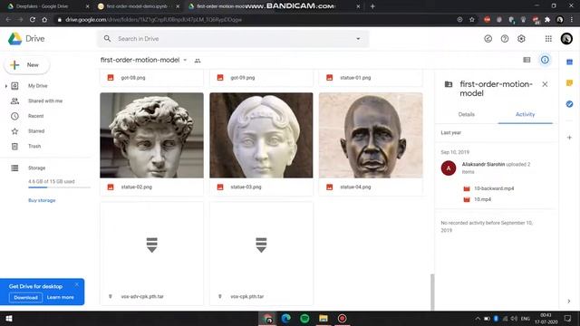This screenshot has width=580, height=326.
Task: Hide the side panel chevron
Action: coord(569,302)
